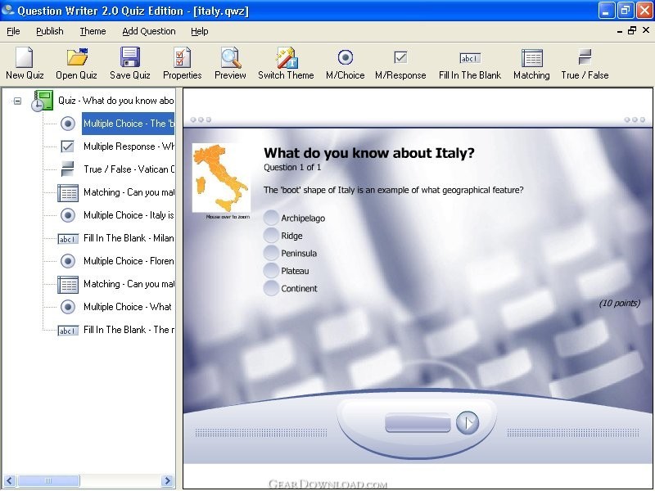The image size is (655, 491).
Task: Select the Plateau answer option
Action: pyautogui.click(x=271, y=270)
